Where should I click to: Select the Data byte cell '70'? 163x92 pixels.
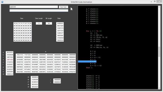coord(15,23)
